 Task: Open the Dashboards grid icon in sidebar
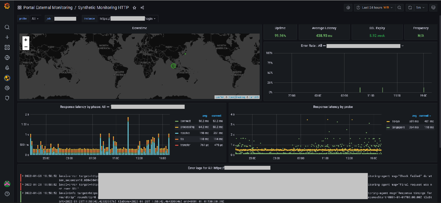coord(7,47)
